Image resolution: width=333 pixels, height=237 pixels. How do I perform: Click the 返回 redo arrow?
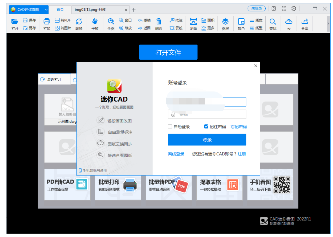tap(140, 28)
